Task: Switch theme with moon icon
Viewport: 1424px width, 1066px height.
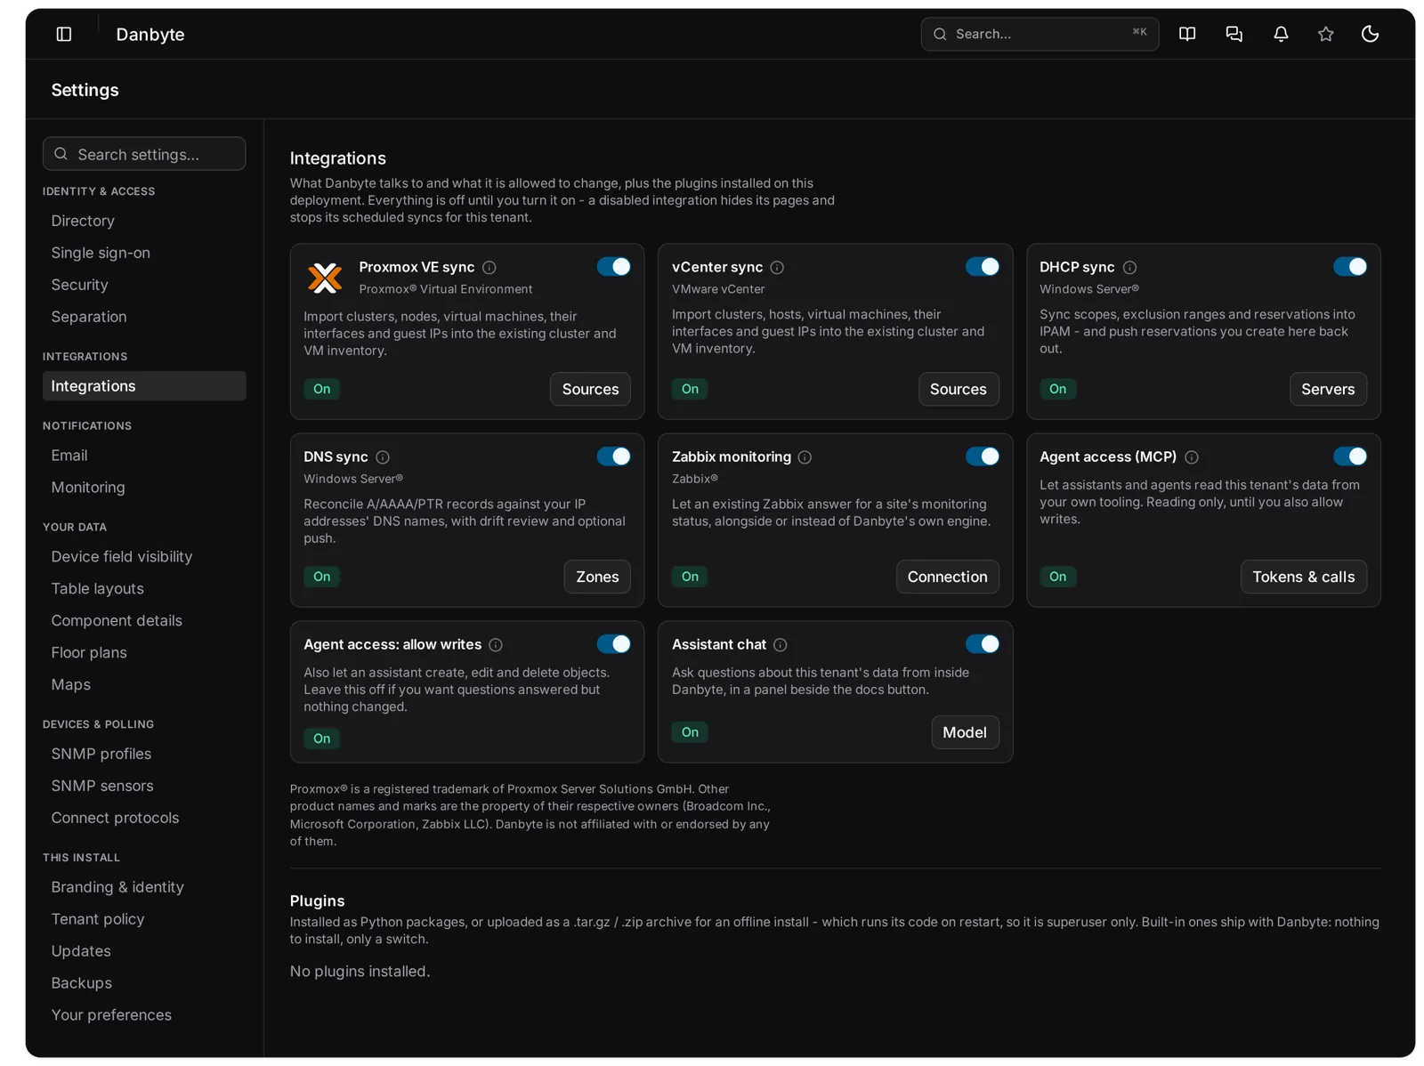Action: (1370, 34)
